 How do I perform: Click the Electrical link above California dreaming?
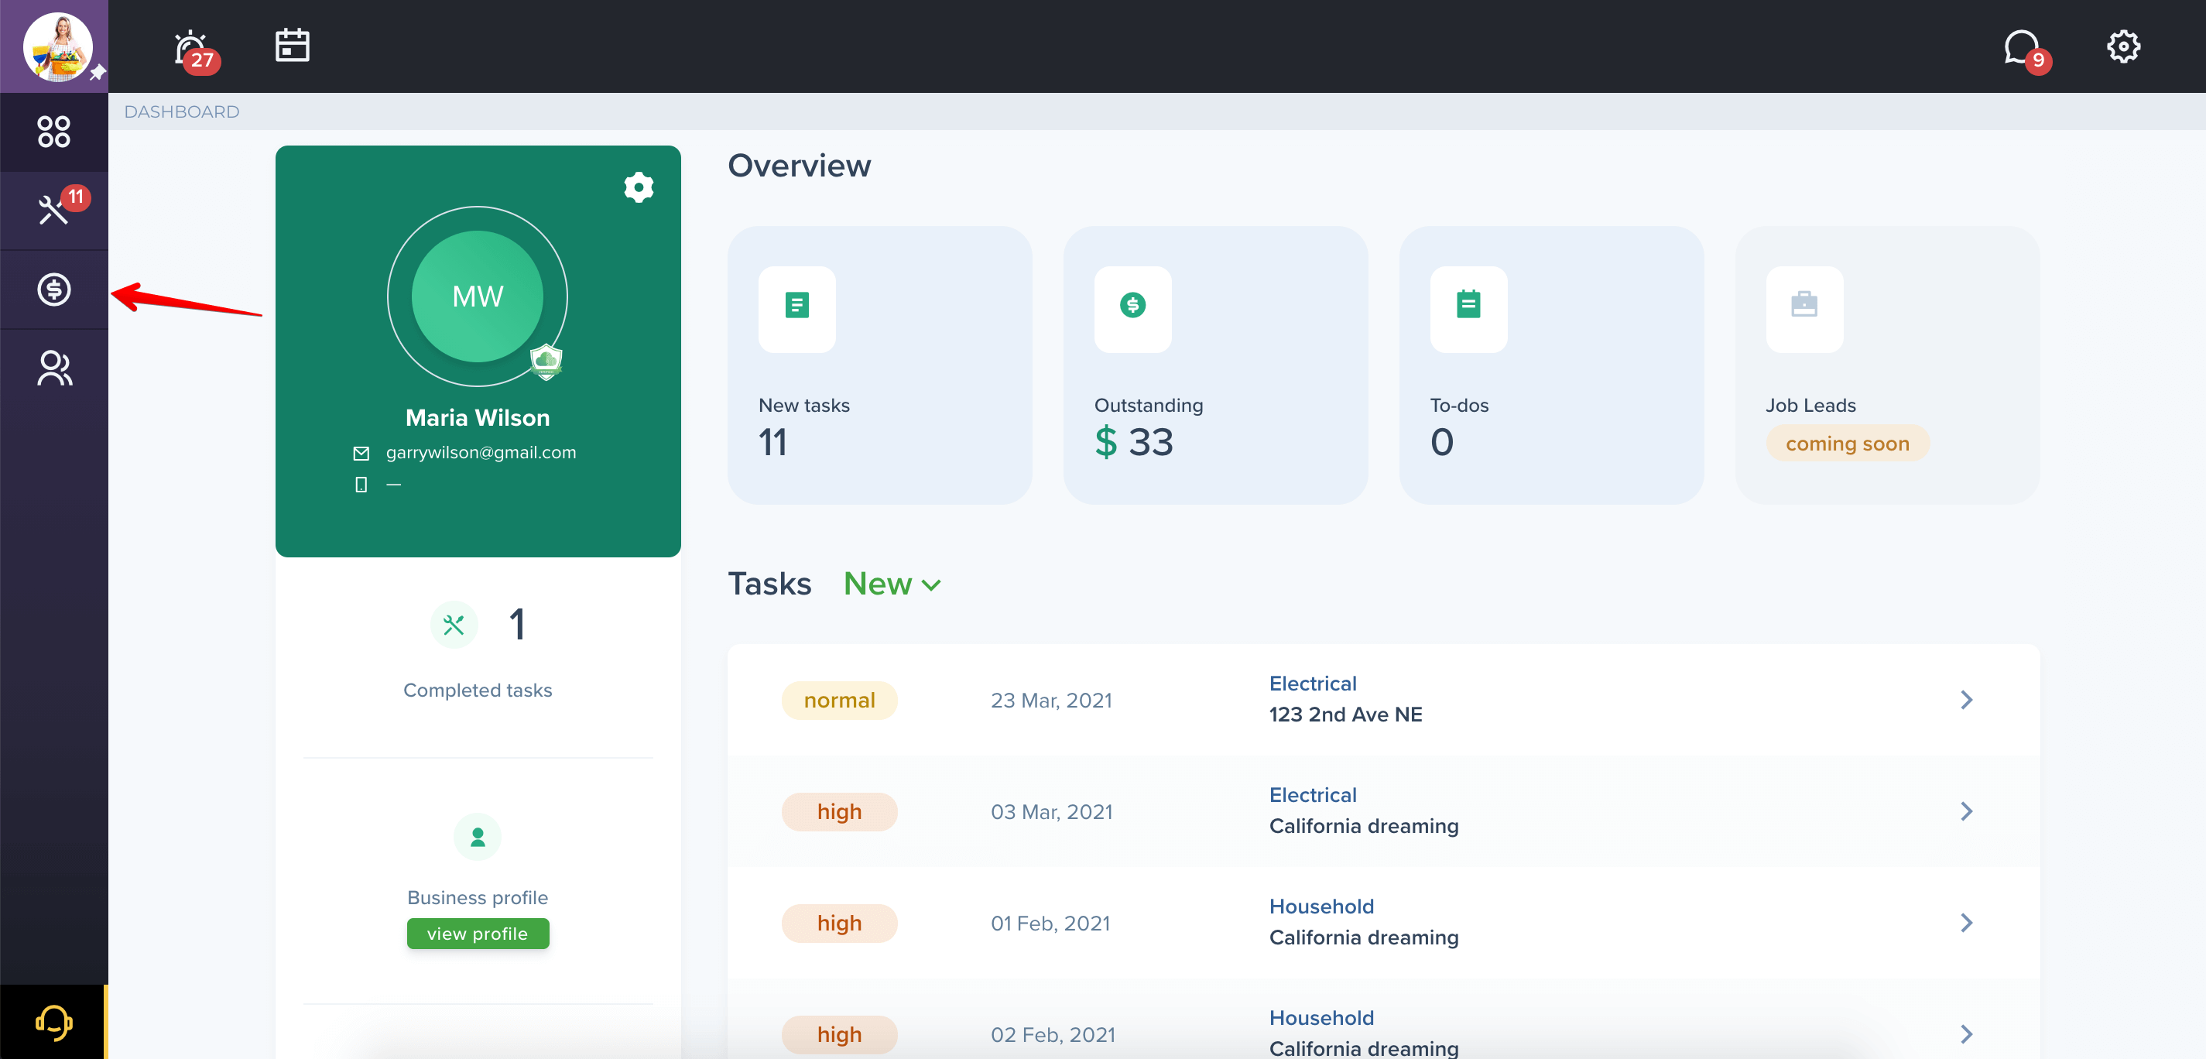click(x=1312, y=795)
